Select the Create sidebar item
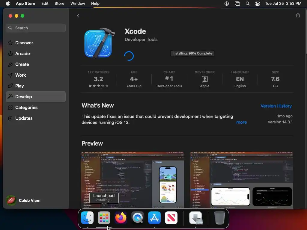The width and height of the screenshot is (307, 230). [36, 64]
